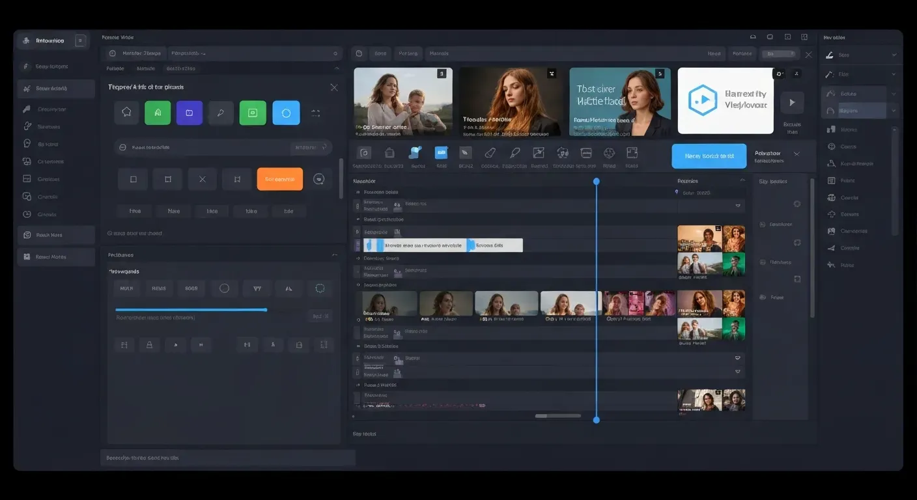This screenshot has width=917, height=500.
Task: Select the purple folder tool in the template grid
Action: [189, 112]
